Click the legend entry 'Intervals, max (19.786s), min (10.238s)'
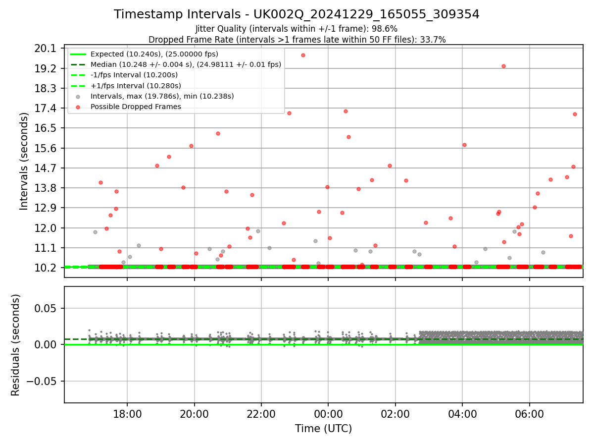 [162, 96]
